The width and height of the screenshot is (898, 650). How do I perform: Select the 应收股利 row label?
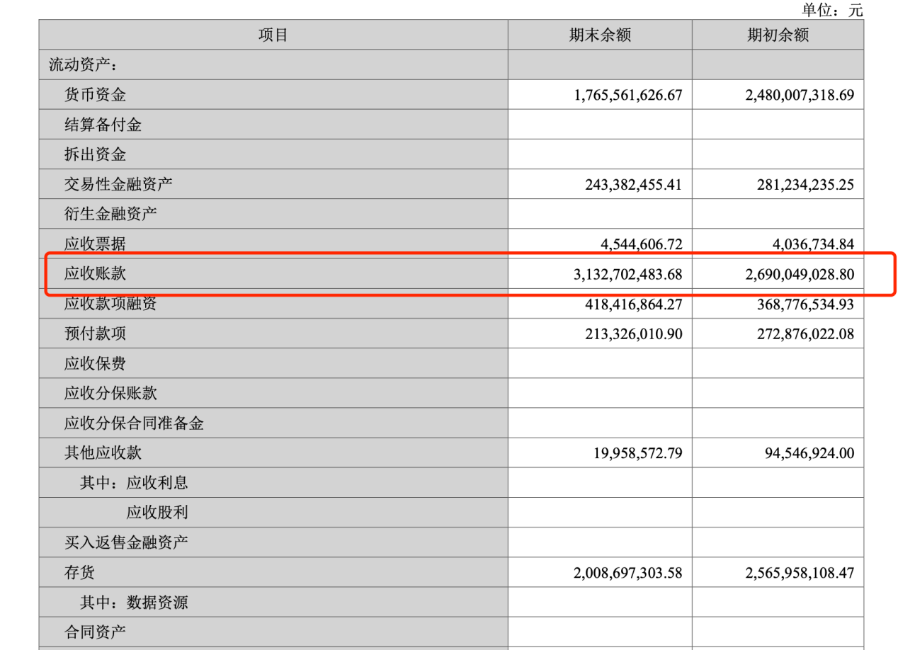[157, 513]
